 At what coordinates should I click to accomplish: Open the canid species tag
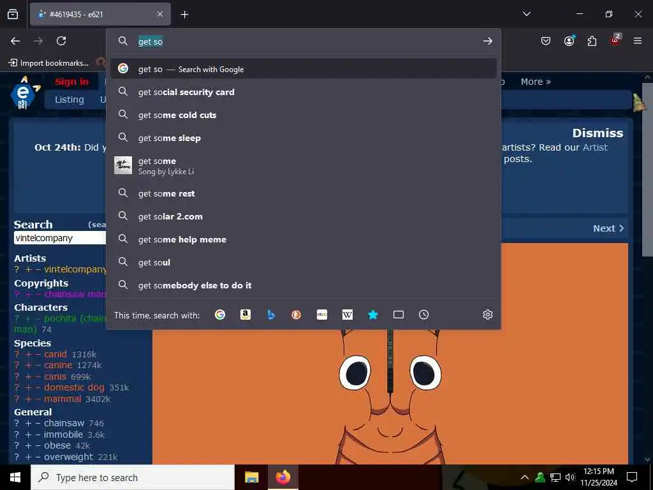pyautogui.click(x=55, y=354)
